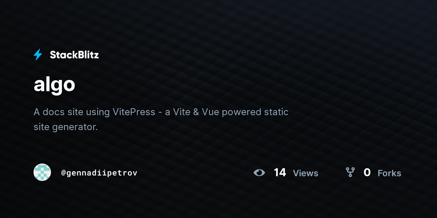Select the @gennadiipetrov username
Image resolution: width=437 pixels, height=218 pixels.
(x=99, y=173)
